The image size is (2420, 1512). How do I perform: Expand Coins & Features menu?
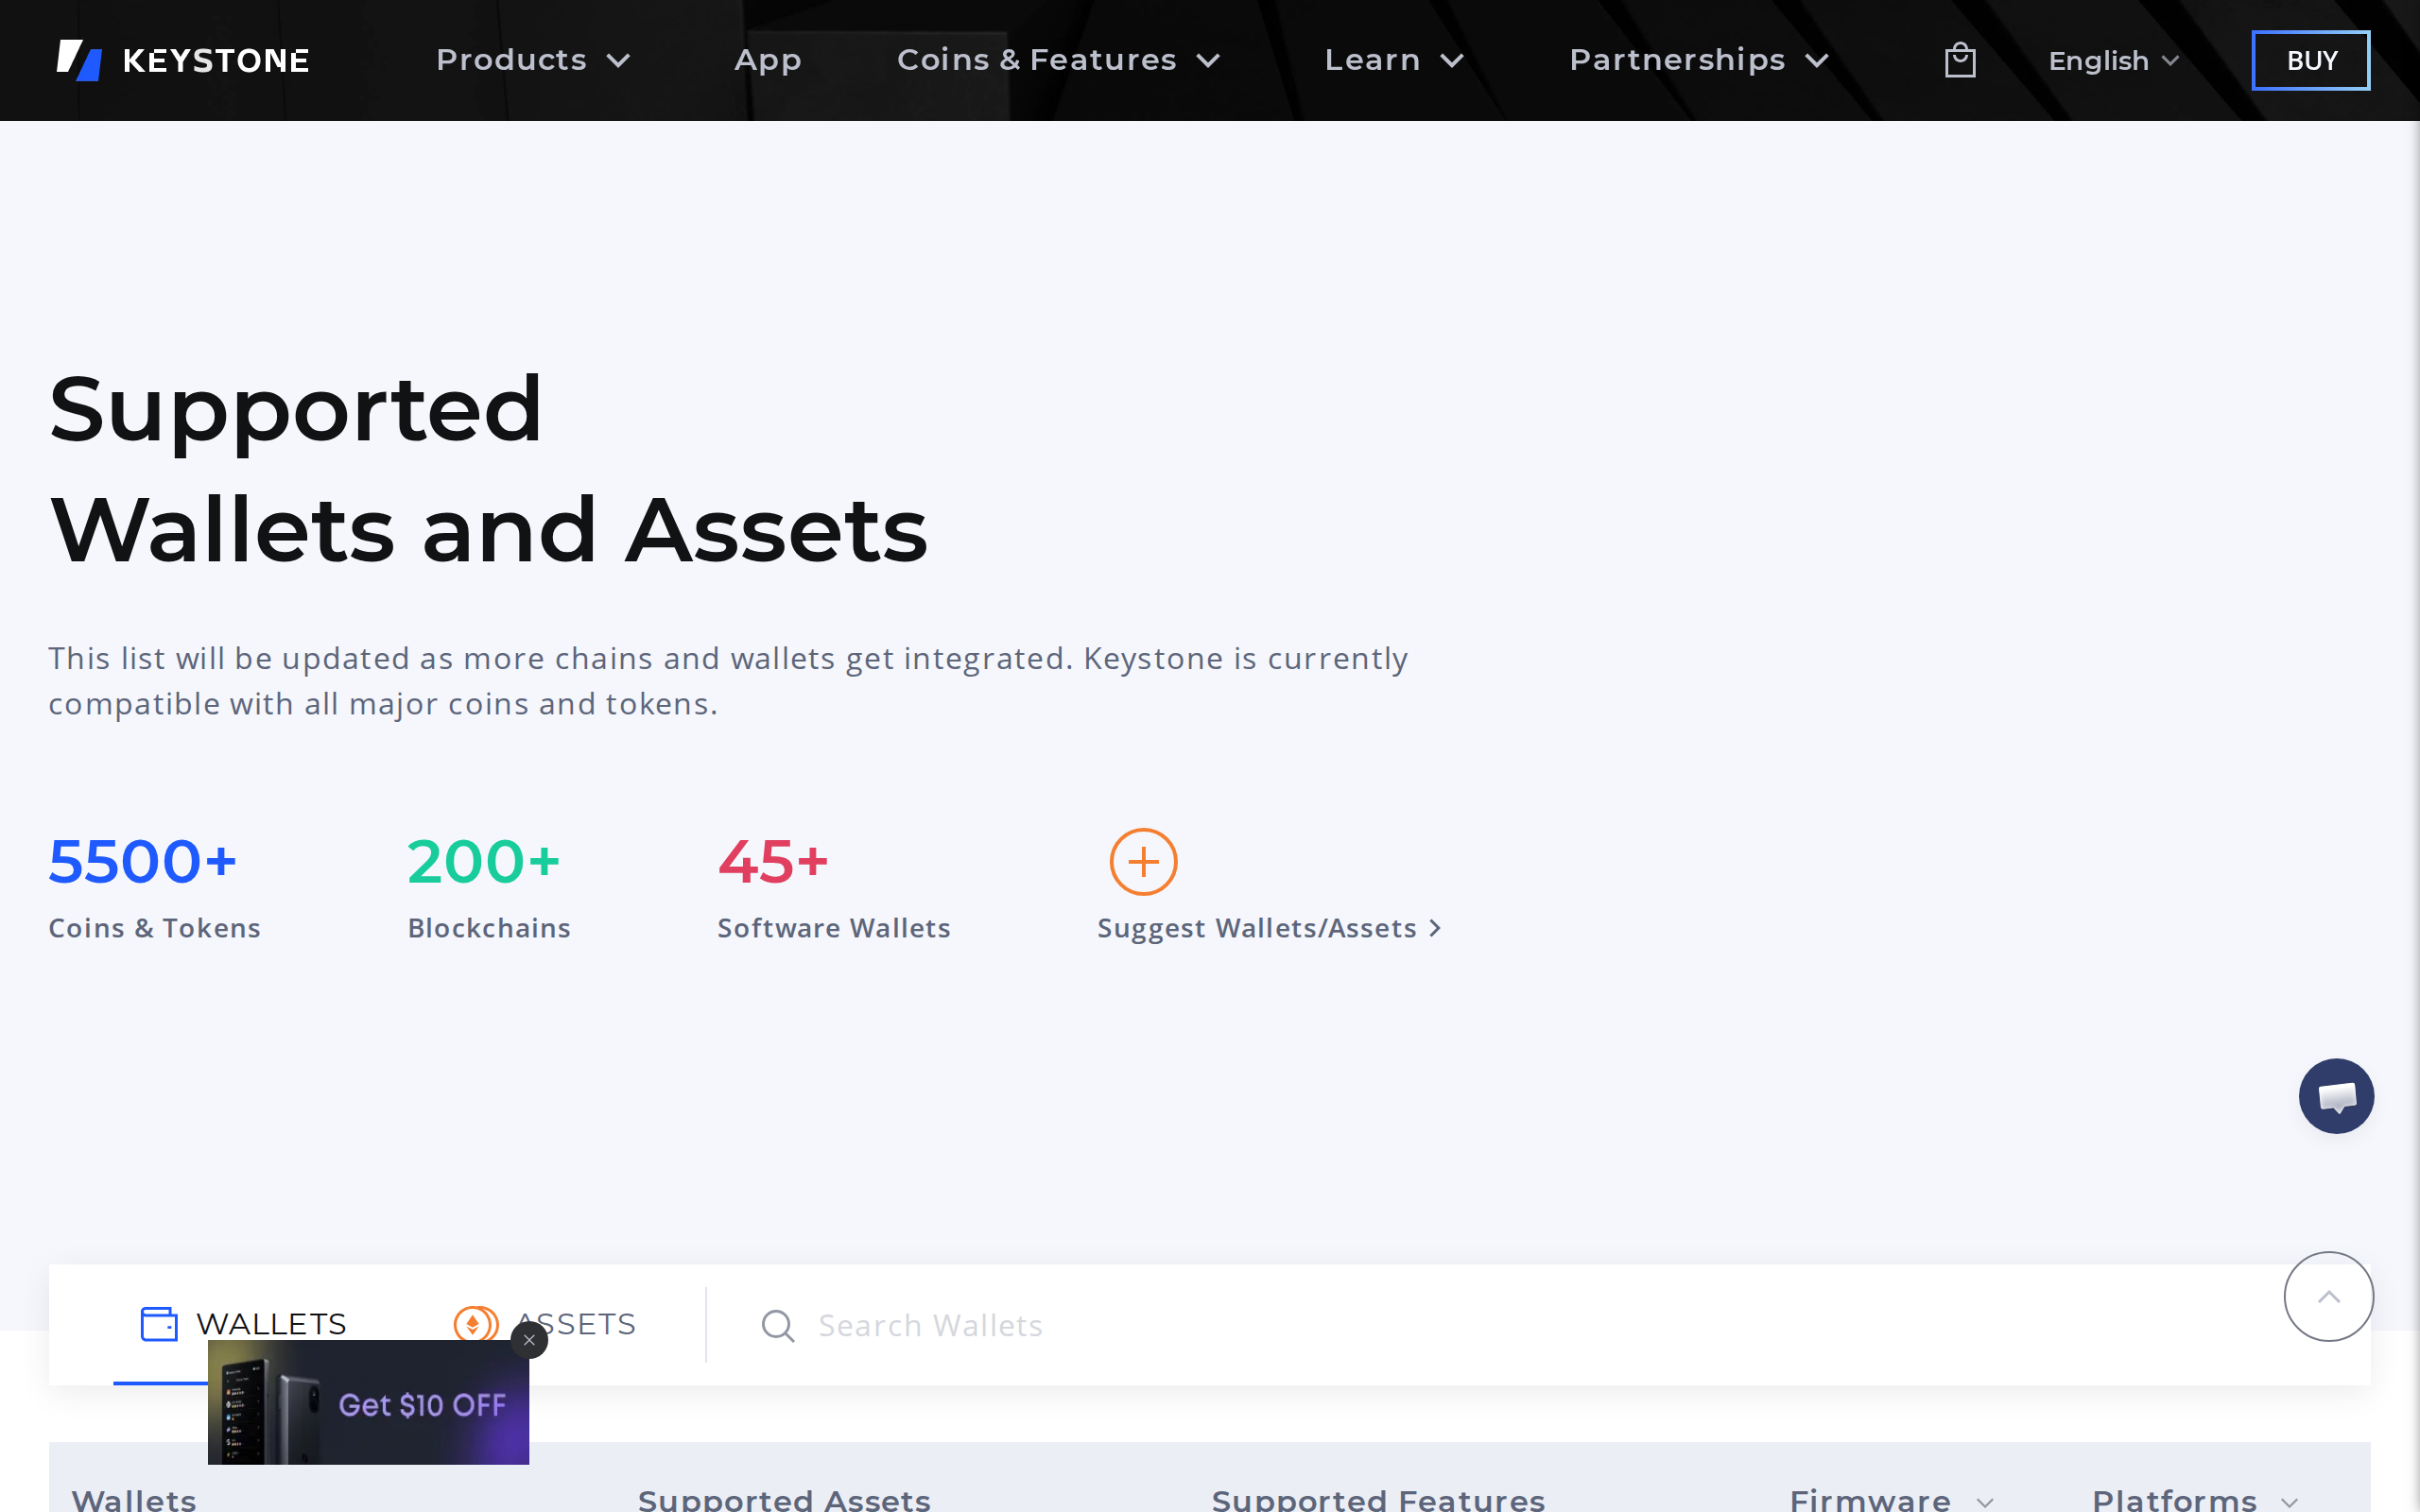pos(1058,60)
